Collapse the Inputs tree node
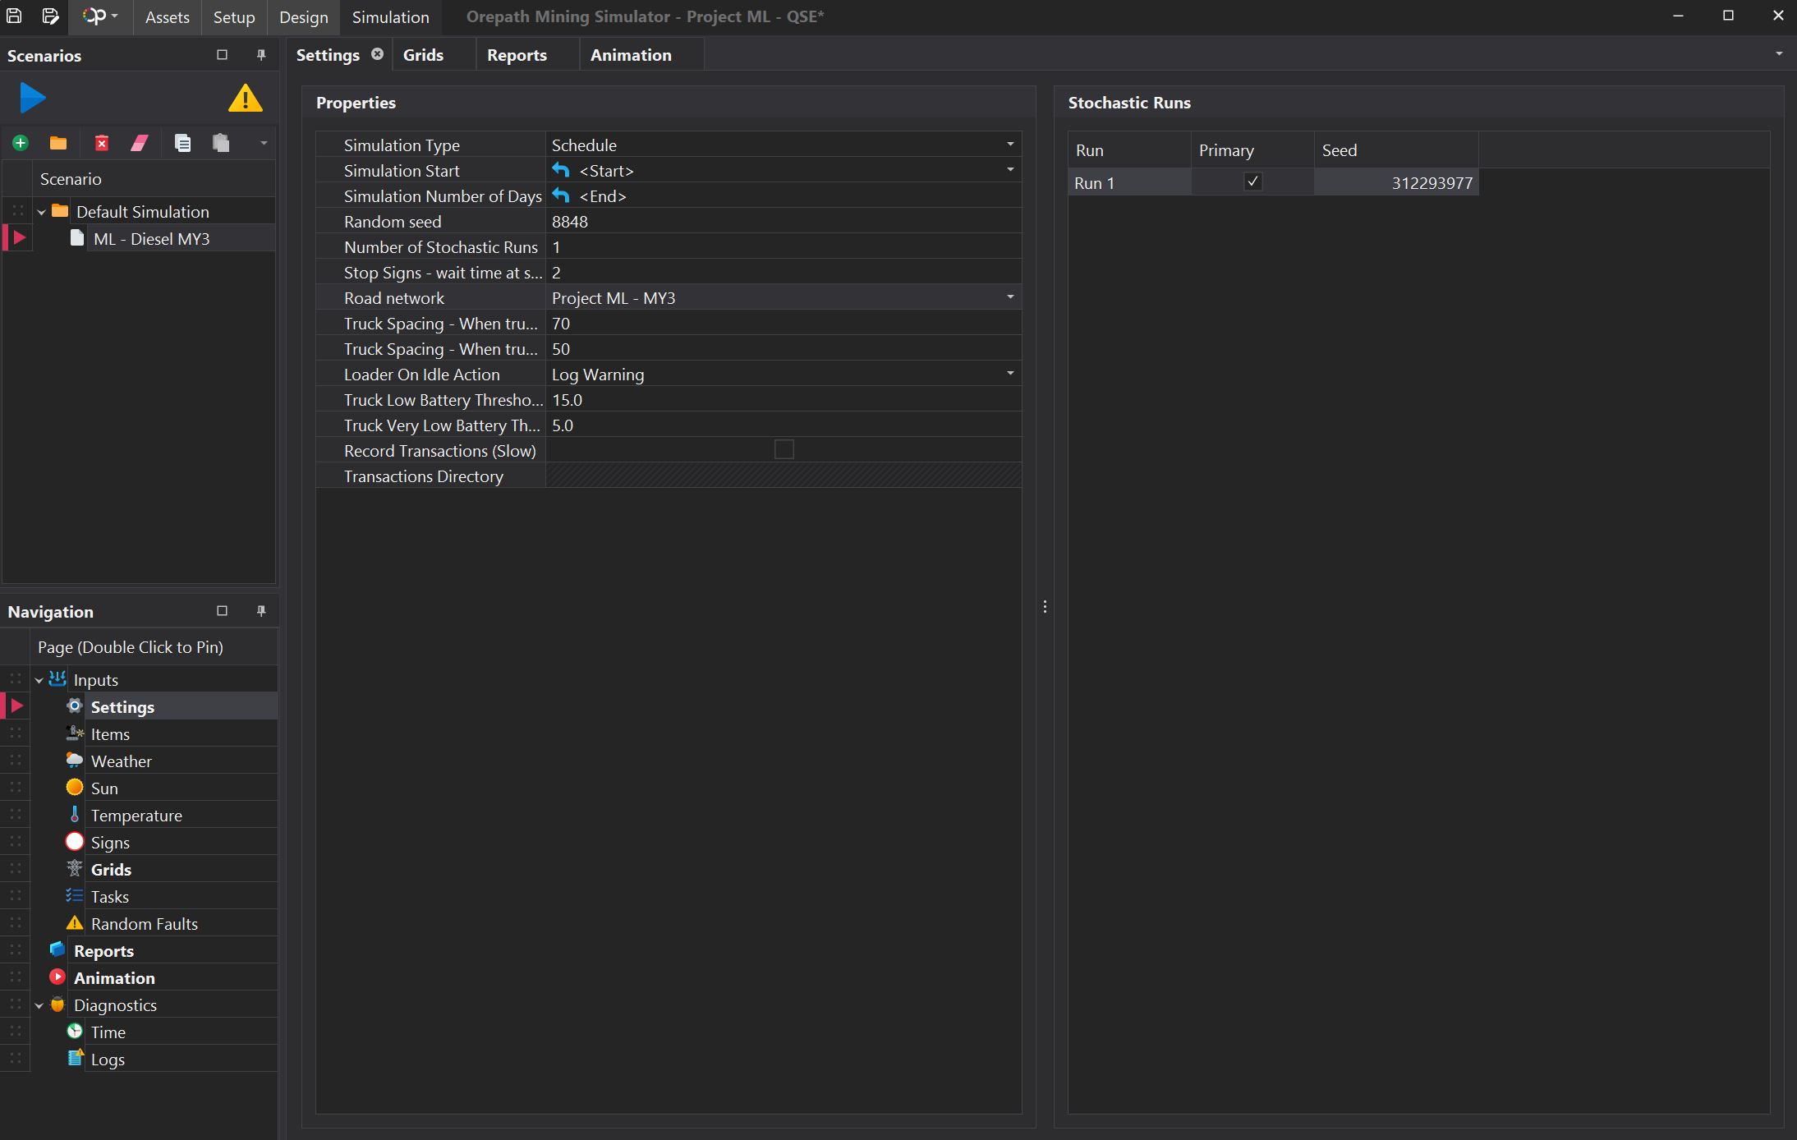The image size is (1797, 1140). (39, 680)
